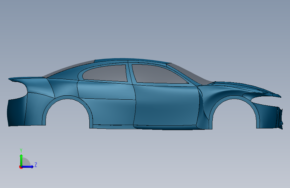Select the front door panel surface
Image resolution: width=290 pixels, height=188 pixels.
coord(167,105)
